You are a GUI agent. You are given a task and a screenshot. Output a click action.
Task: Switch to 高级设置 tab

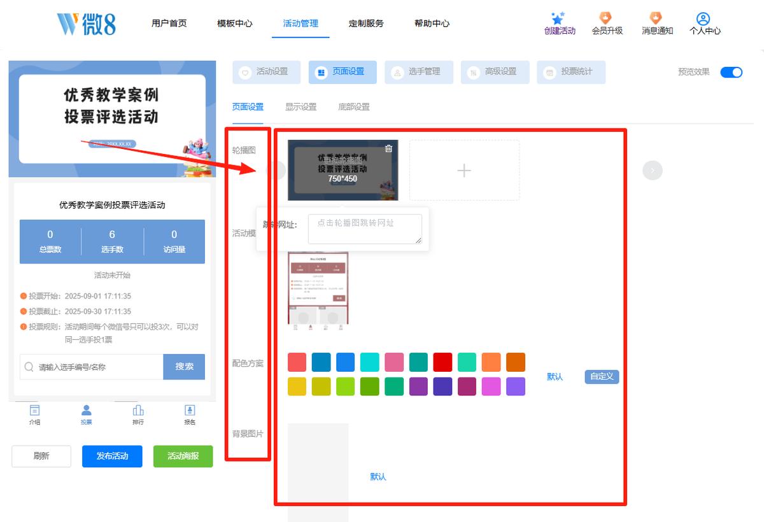[495, 72]
